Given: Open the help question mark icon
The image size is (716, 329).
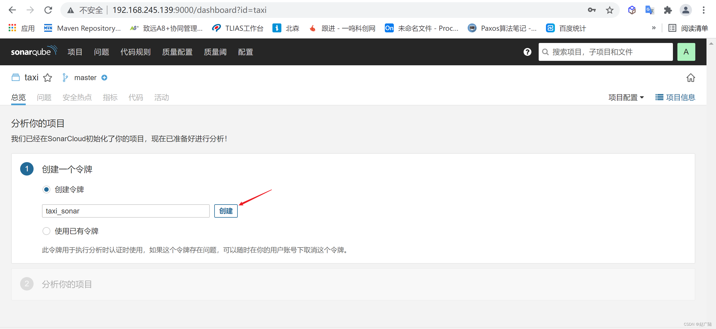Looking at the screenshot, I should pyautogui.click(x=527, y=52).
